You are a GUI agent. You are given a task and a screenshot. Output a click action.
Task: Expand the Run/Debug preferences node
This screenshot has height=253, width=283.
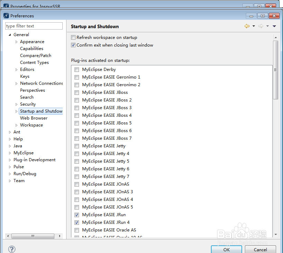(10, 174)
